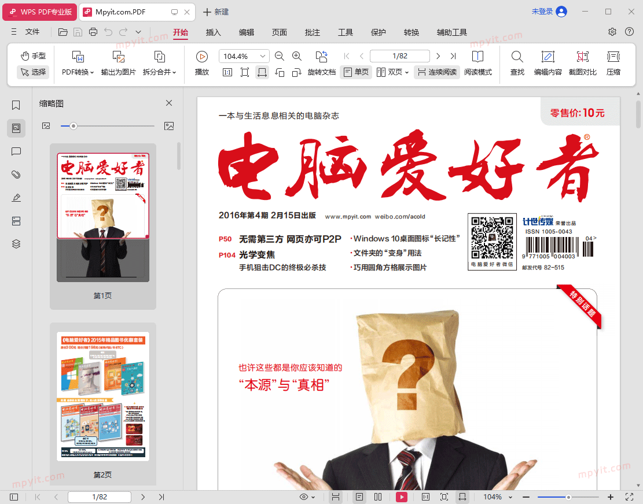Jump to last page in toolbar
The width and height of the screenshot is (643, 504).
[453, 56]
